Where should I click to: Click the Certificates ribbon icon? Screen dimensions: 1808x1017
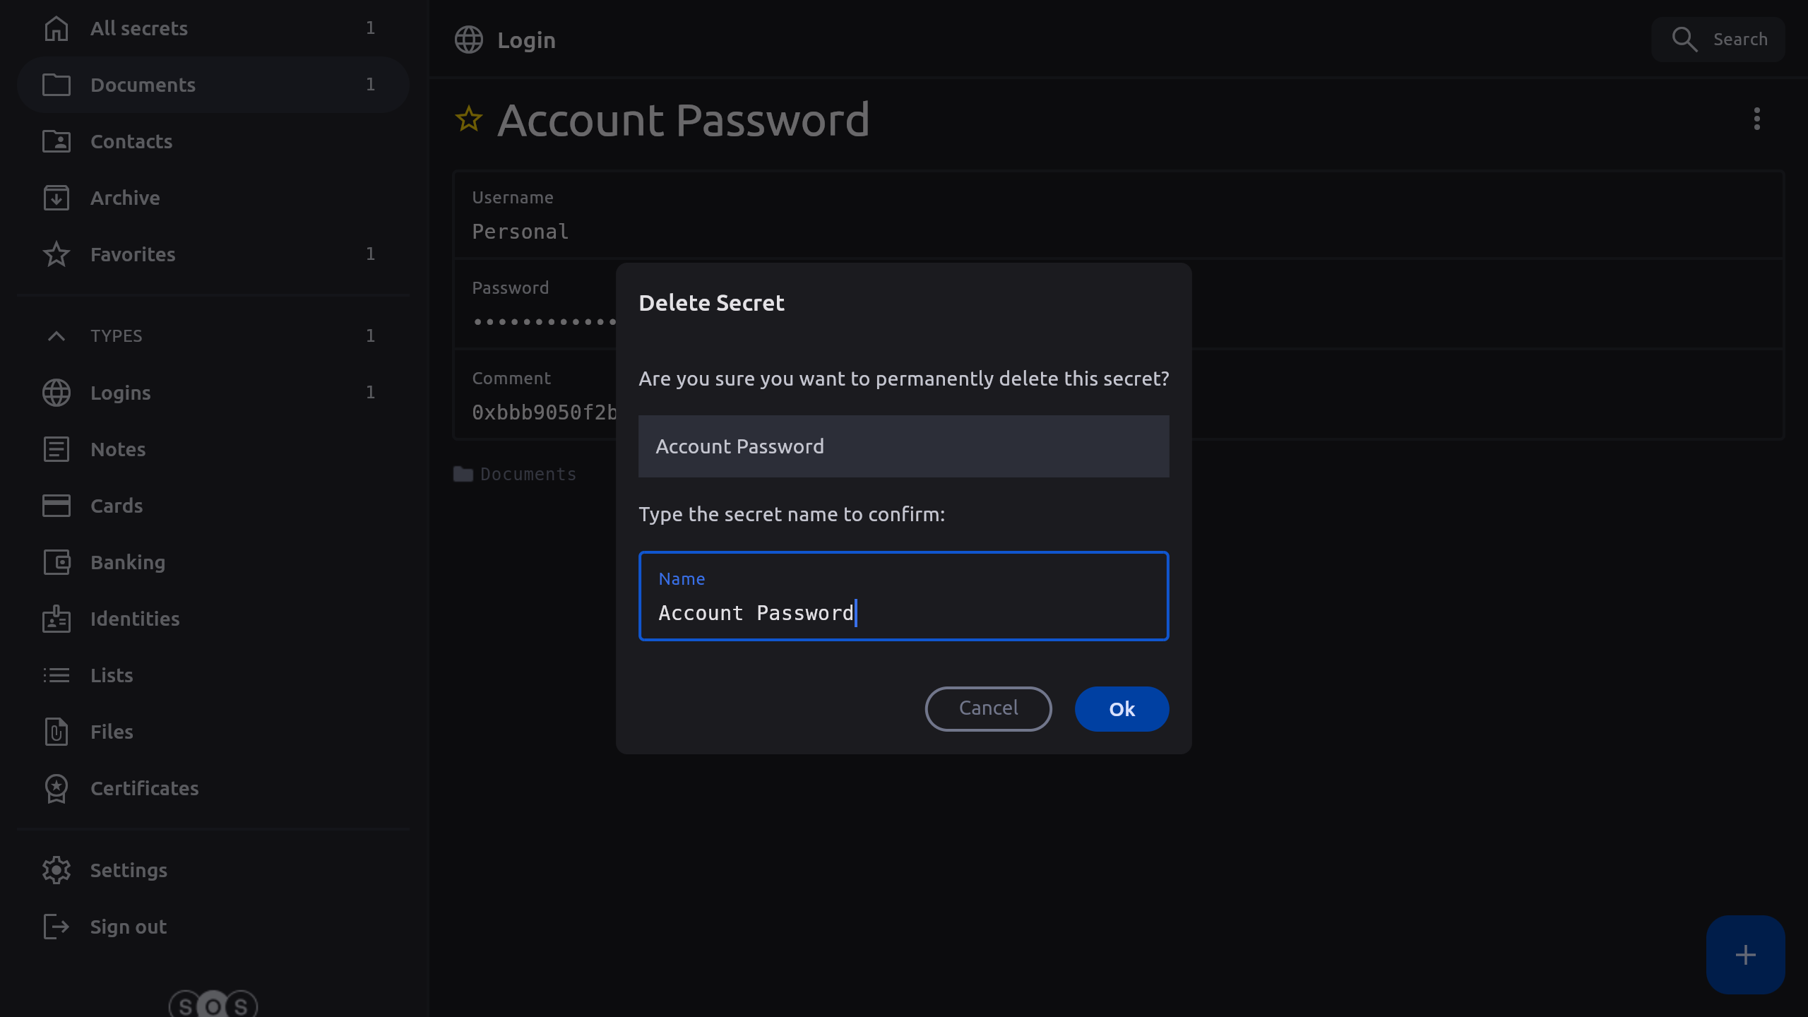[x=56, y=788]
